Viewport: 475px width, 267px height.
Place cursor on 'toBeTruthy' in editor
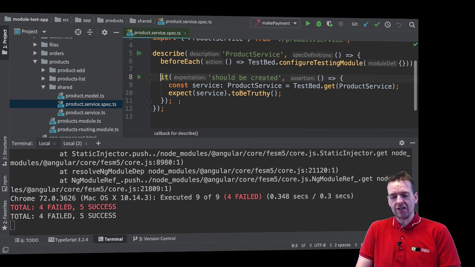point(250,93)
